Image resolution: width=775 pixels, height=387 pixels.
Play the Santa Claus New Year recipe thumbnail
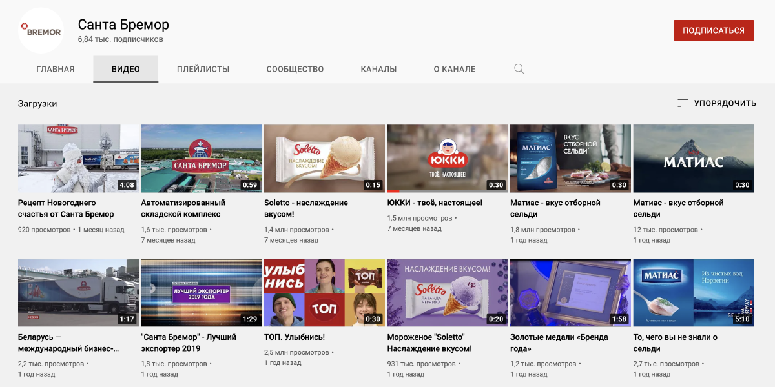point(78,159)
